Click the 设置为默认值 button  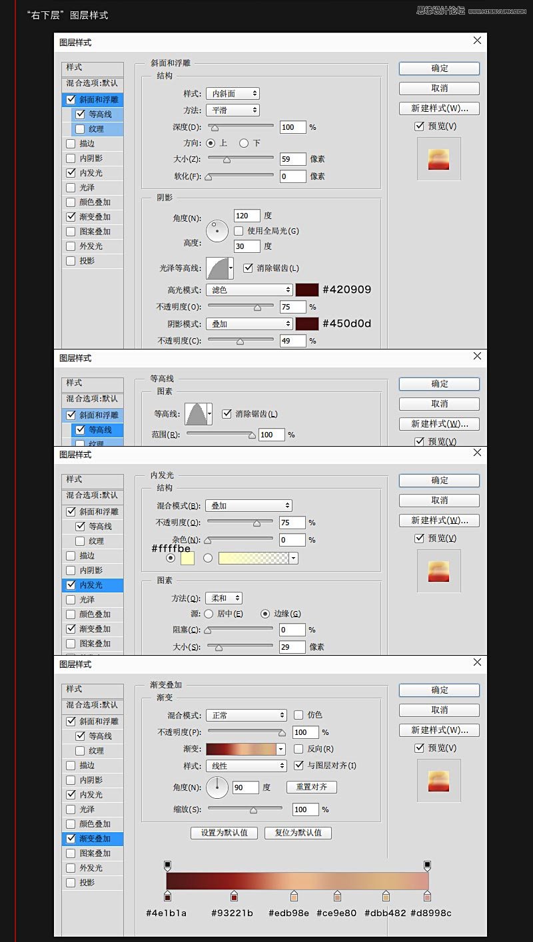click(x=225, y=833)
